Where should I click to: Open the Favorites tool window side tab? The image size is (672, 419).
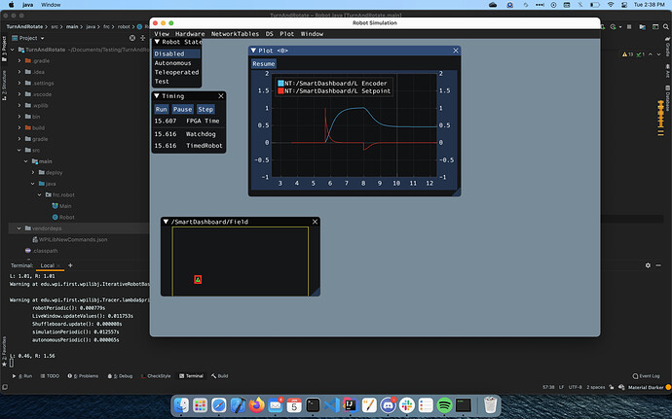[4, 352]
